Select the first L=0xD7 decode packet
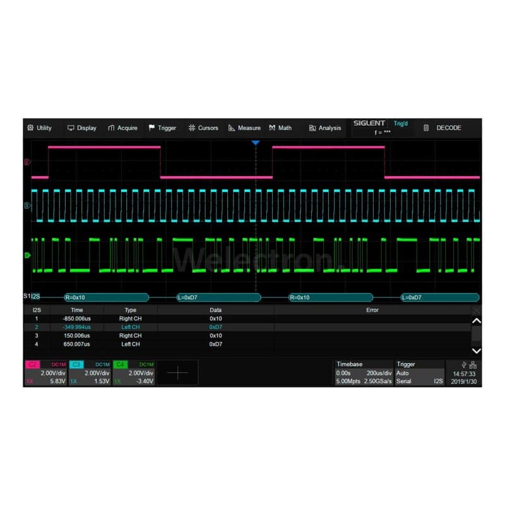Screen dimensions: 505x505 (x=218, y=297)
